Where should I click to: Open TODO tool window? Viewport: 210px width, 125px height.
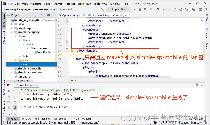click(x=26, y=119)
